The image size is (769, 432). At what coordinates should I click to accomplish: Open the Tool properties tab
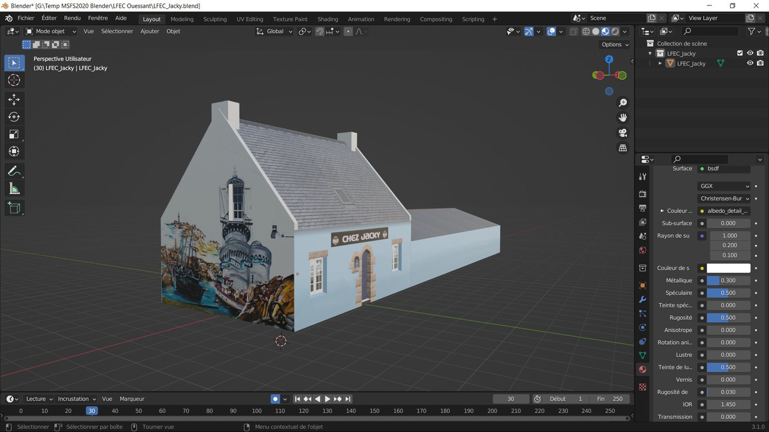pos(643,176)
